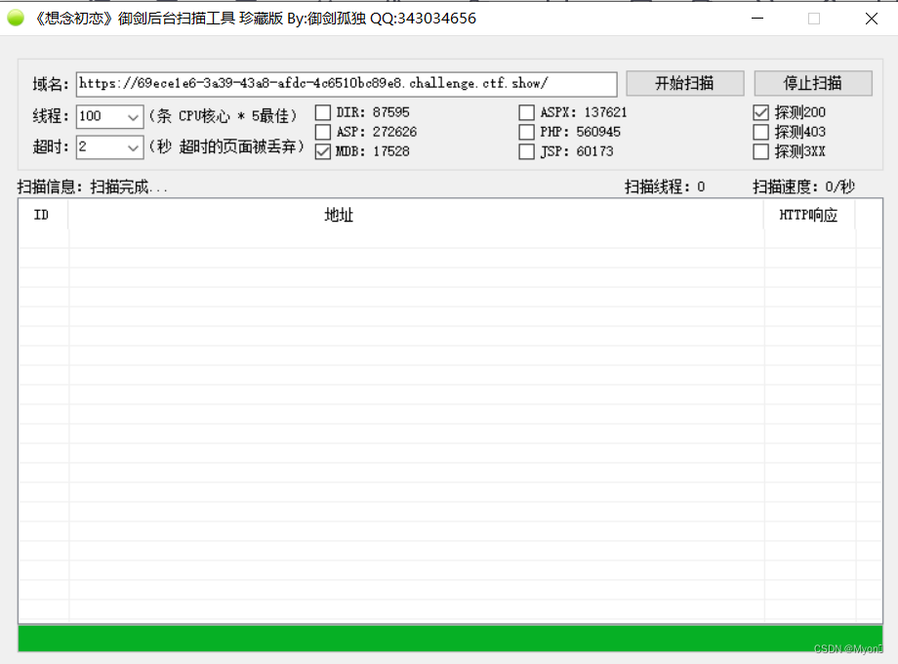Viewport: 898px width, 664px height.
Task: Enable the JSP: 60173 dictionary checkbox
Action: (x=526, y=151)
